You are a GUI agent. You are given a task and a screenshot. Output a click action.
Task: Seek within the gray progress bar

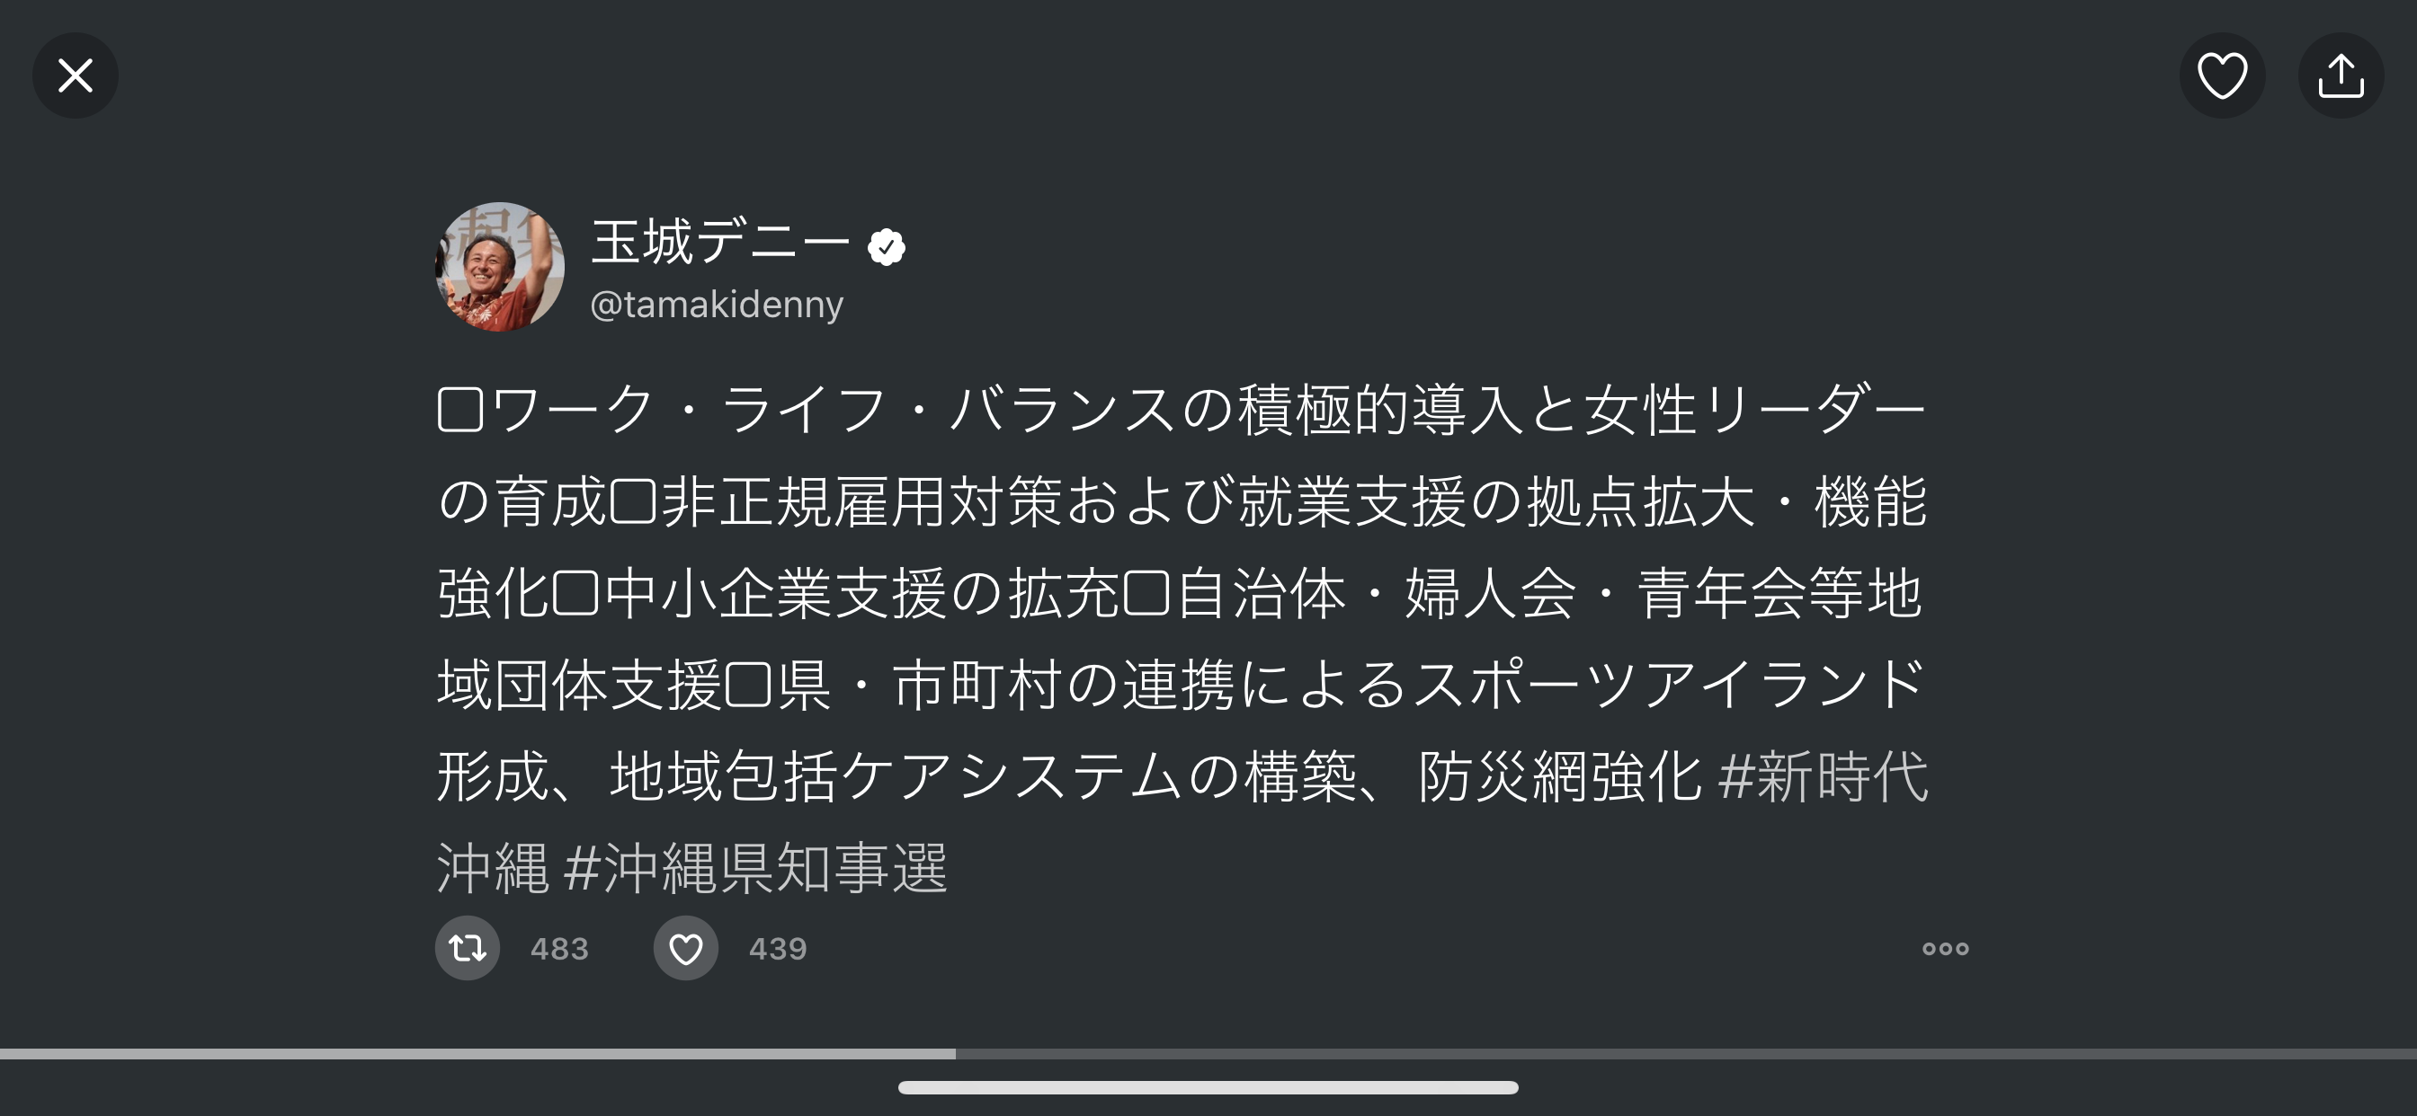[1208, 1054]
